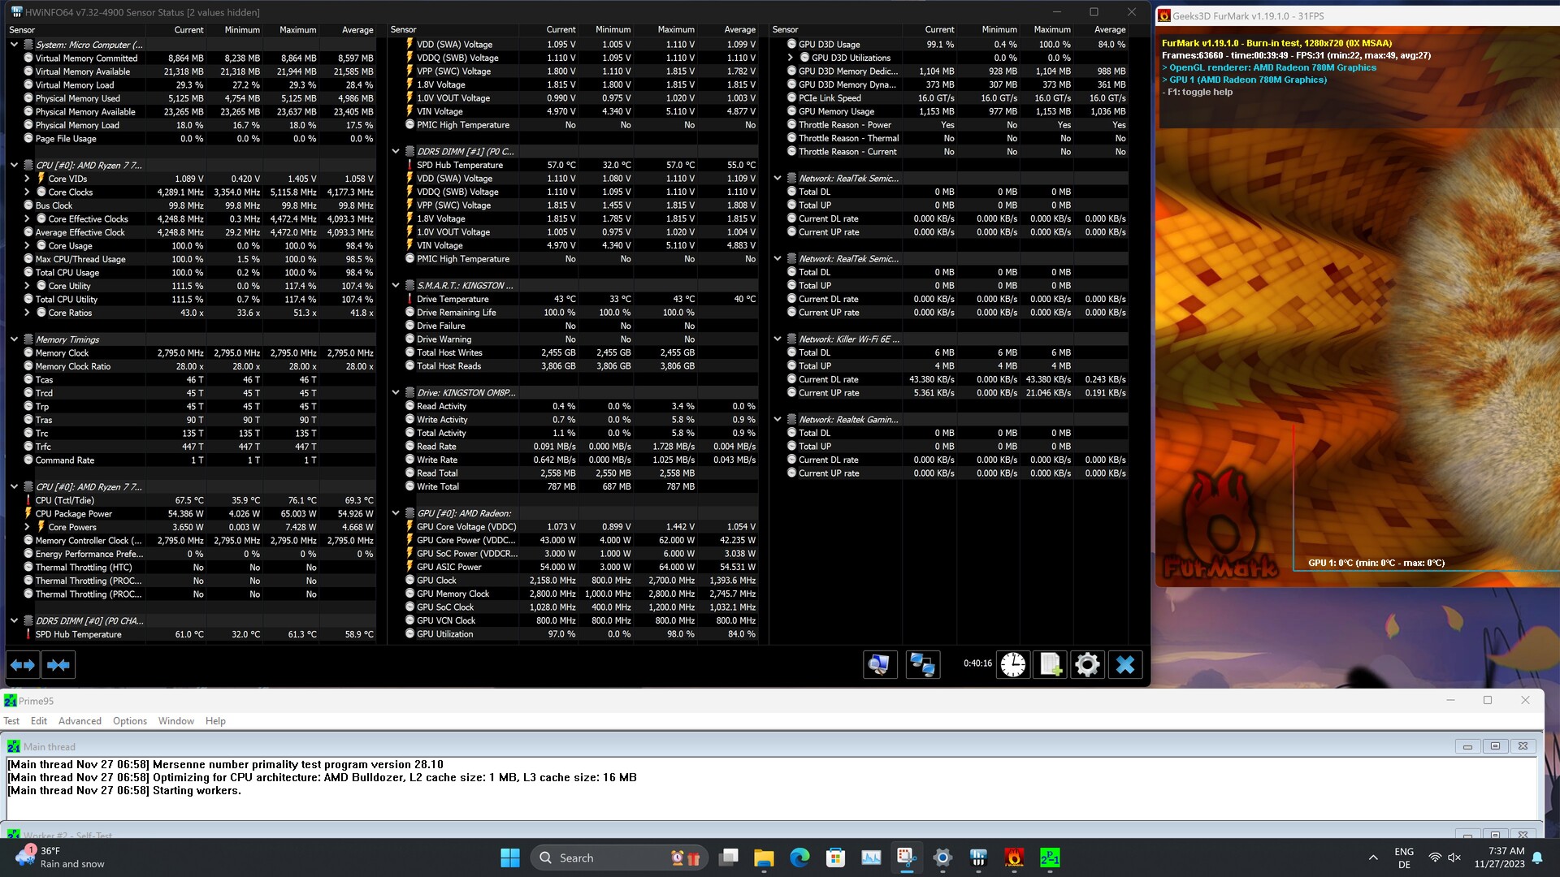This screenshot has height=877, width=1560.
Task: Open the Prime95 Options menu
Action: (x=130, y=721)
